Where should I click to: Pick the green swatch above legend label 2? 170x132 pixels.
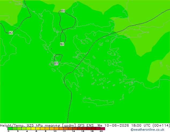point(19,128)
